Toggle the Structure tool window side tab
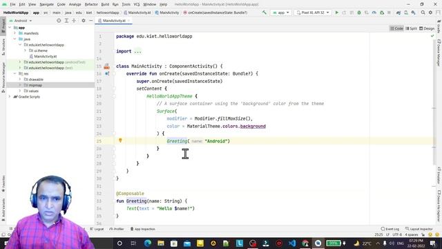The height and width of the screenshot is (249, 442). (3, 47)
